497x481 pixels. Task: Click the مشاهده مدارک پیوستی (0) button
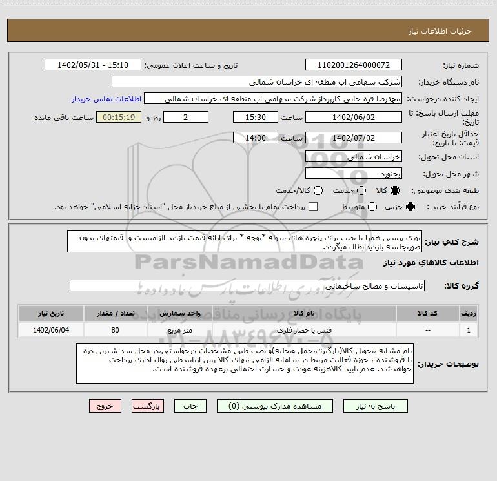click(275, 406)
